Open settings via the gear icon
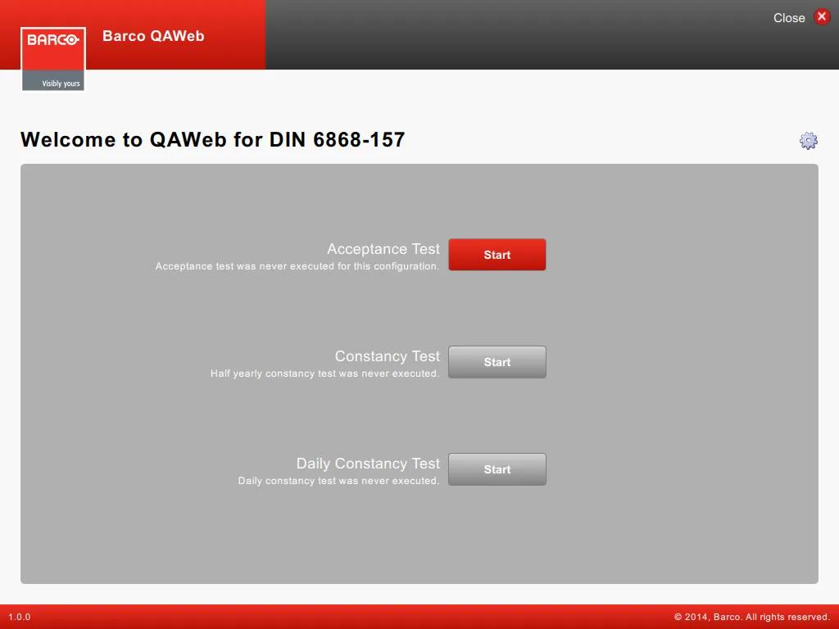This screenshot has width=839, height=629. pyautogui.click(x=808, y=141)
